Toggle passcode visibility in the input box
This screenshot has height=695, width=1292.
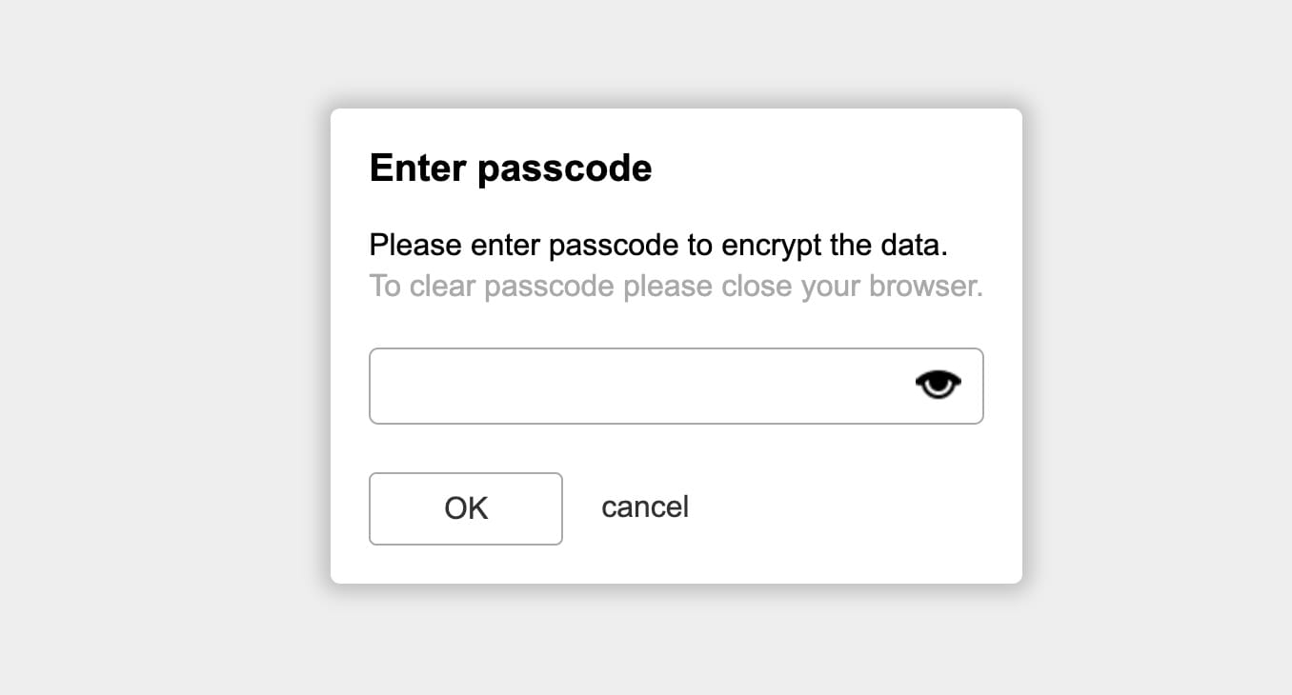tap(938, 385)
